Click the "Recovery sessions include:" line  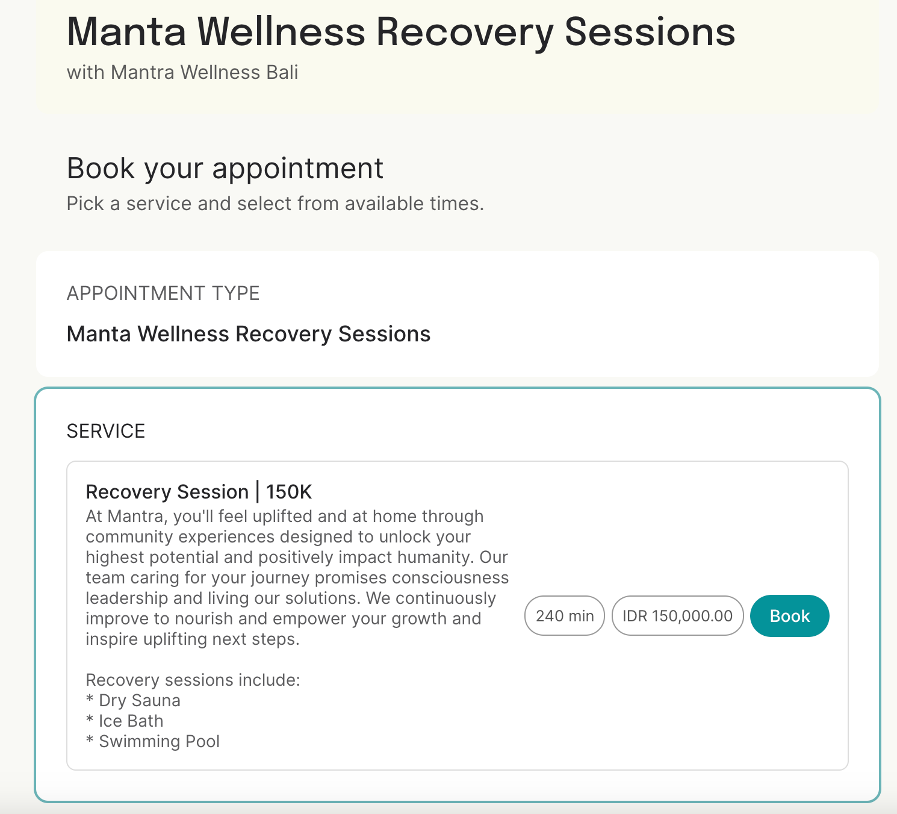point(193,680)
